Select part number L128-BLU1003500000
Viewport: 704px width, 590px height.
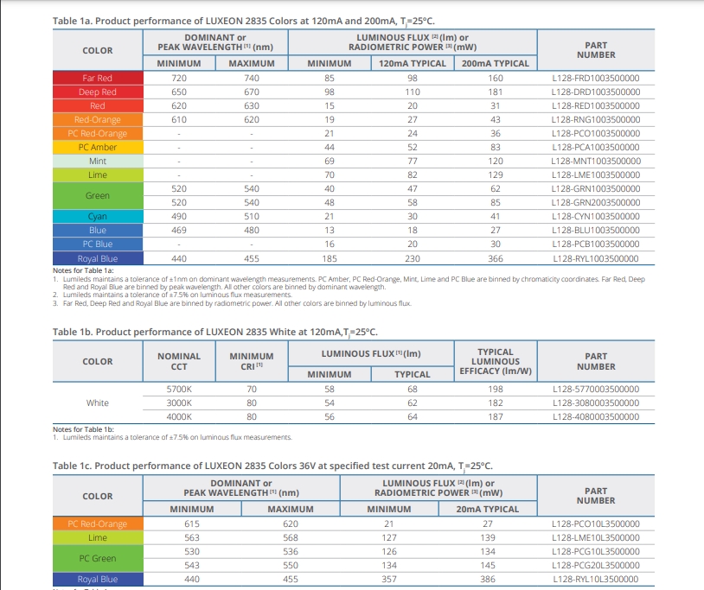[596, 231]
